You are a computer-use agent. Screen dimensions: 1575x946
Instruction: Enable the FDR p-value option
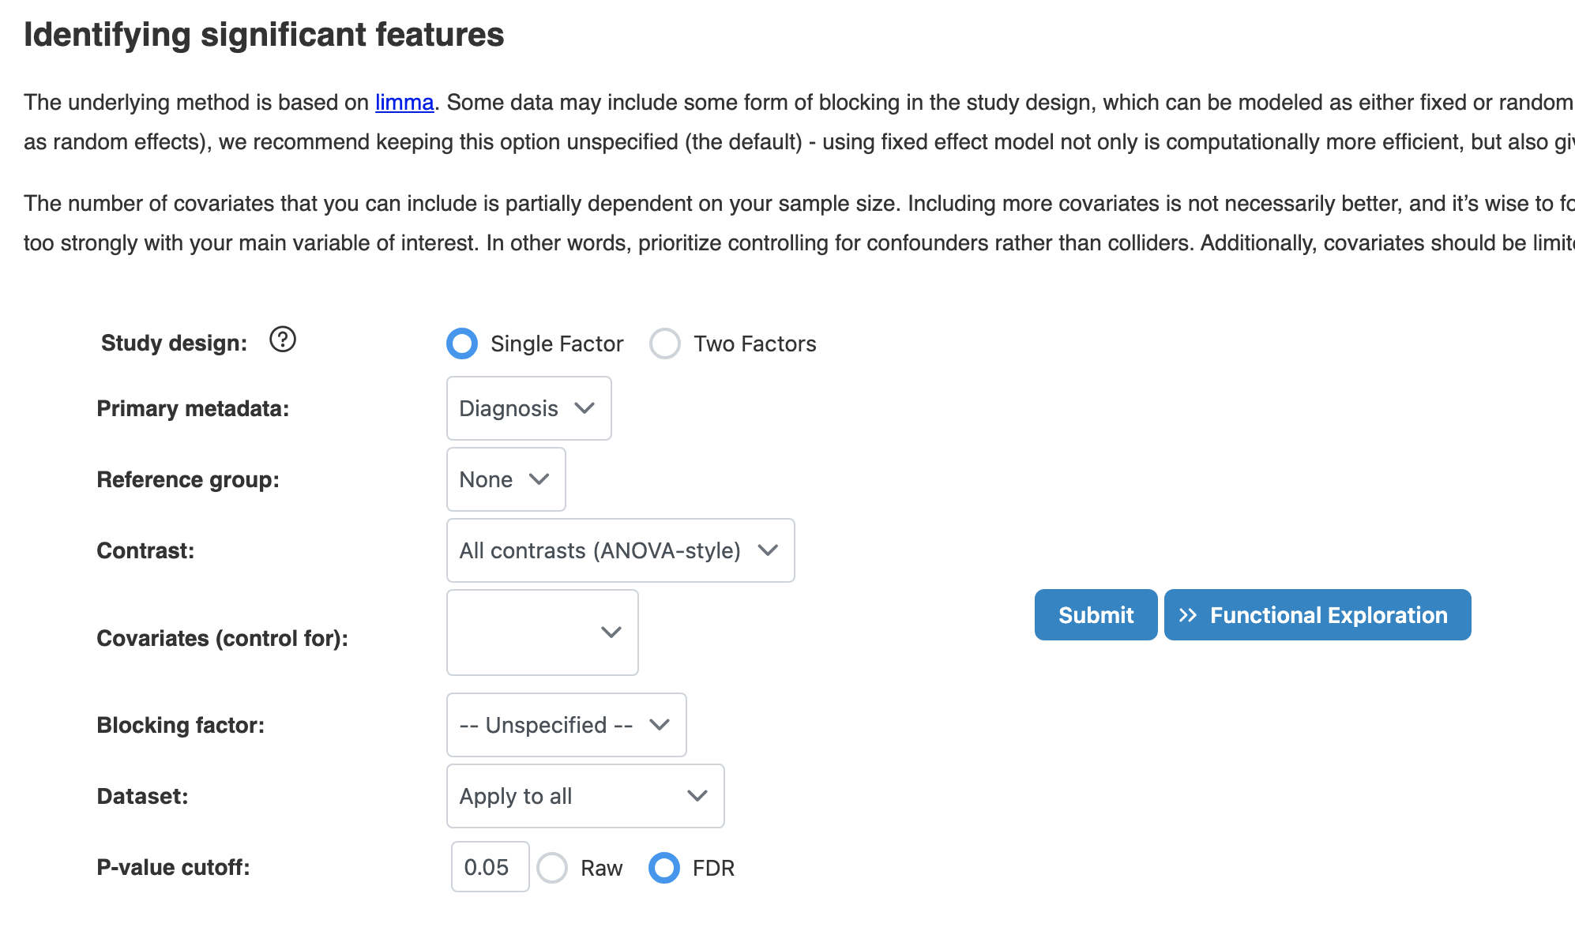(x=664, y=868)
